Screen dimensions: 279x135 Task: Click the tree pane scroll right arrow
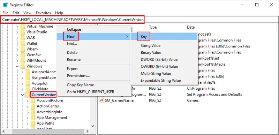click(88, 132)
